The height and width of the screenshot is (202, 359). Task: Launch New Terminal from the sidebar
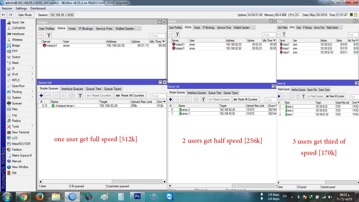(20, 132)
